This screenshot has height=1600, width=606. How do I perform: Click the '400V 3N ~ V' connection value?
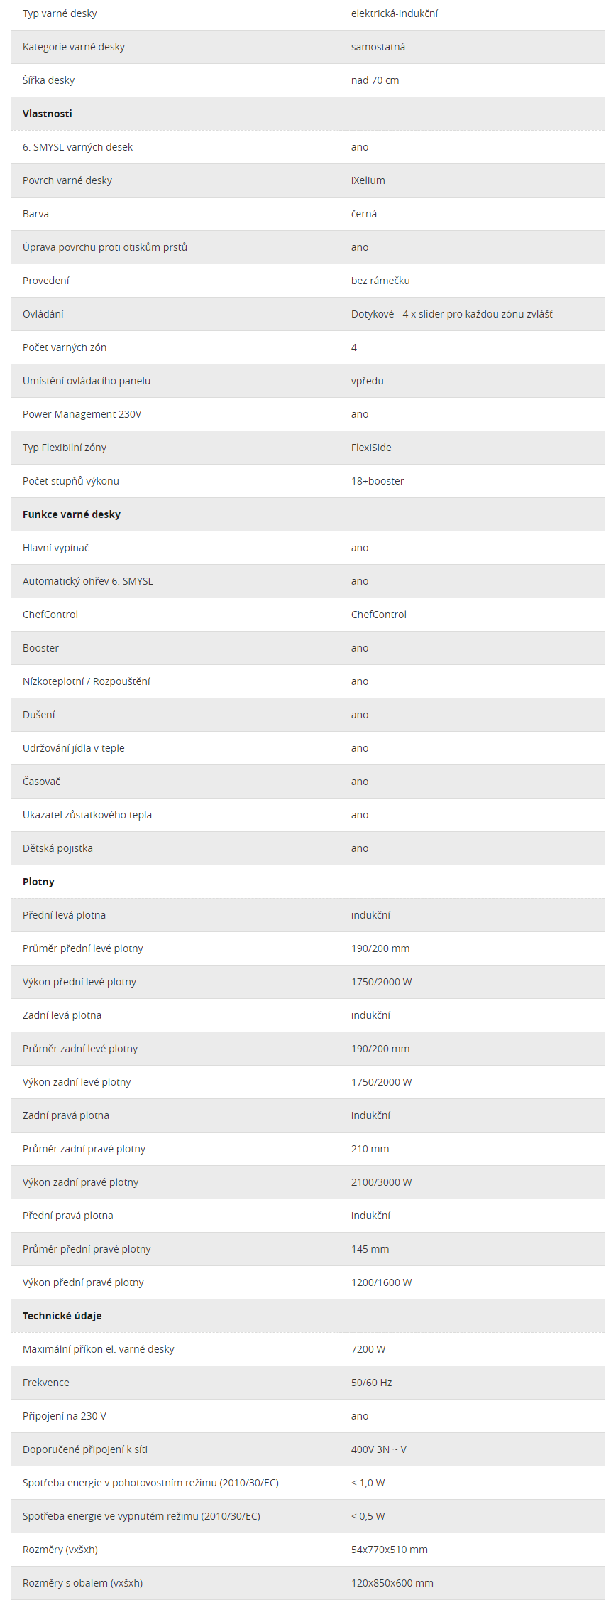(379, 1449)
